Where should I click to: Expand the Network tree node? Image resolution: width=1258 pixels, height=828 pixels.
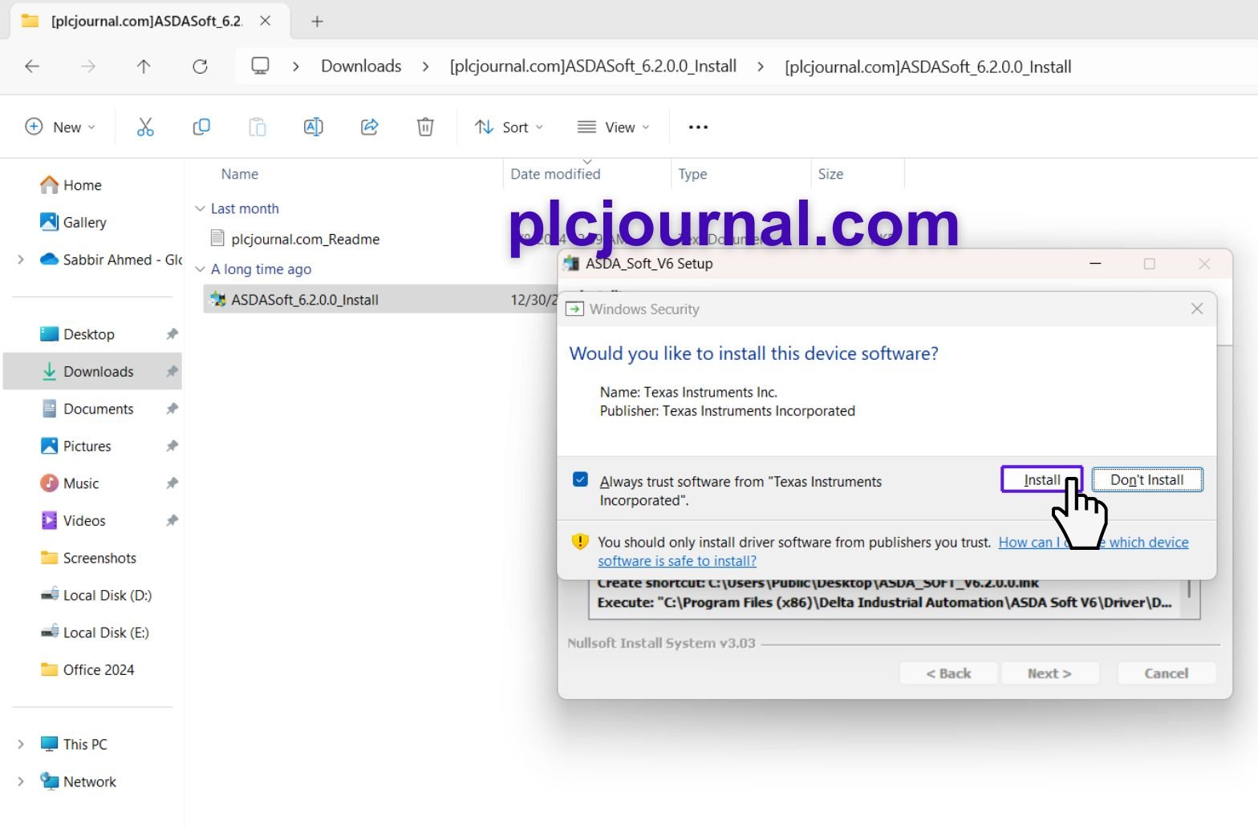(x=21, y=782)
